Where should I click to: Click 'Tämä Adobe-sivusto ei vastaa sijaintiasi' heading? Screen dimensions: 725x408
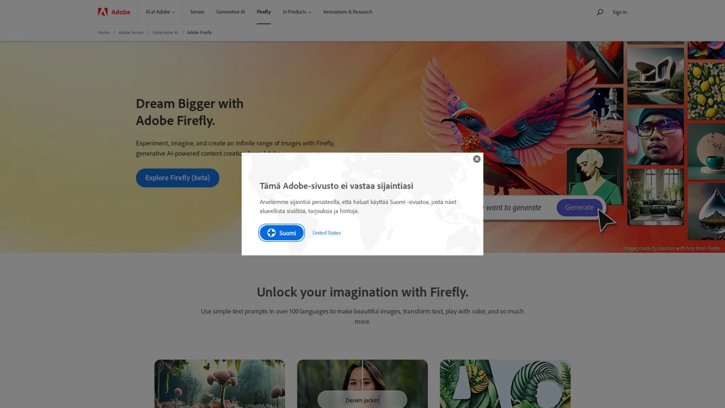[337, 186]
